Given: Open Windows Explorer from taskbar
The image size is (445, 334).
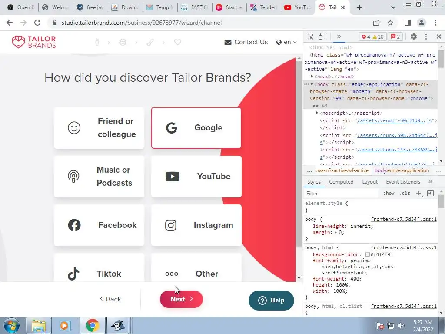Looking at the screenshot, I should click(x=39, y=325).
